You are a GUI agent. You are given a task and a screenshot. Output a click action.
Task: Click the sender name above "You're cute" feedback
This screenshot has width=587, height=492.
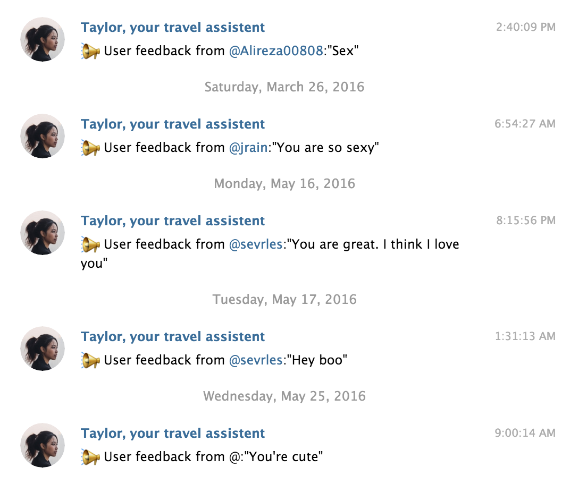point(173,433)
